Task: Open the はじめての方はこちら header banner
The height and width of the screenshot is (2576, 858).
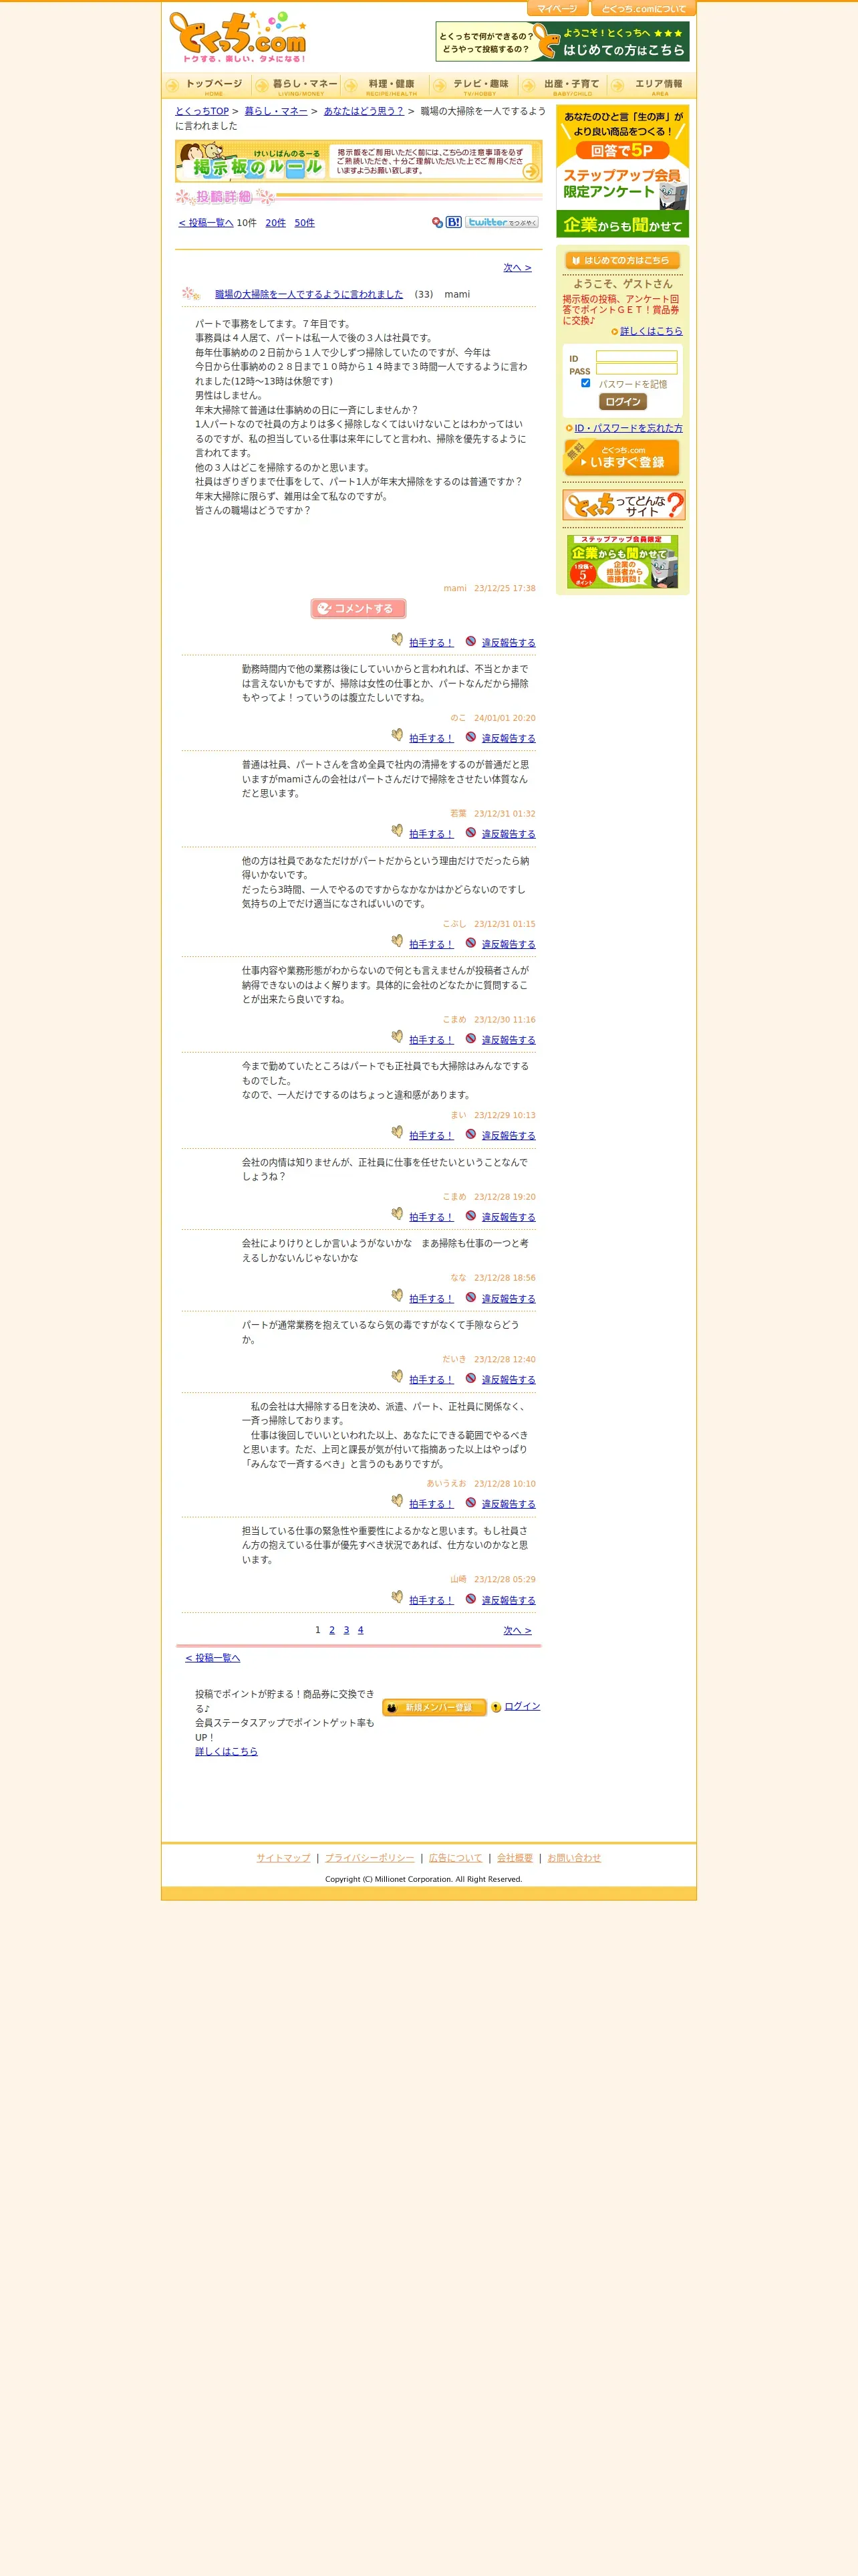Action: [563, 42]
